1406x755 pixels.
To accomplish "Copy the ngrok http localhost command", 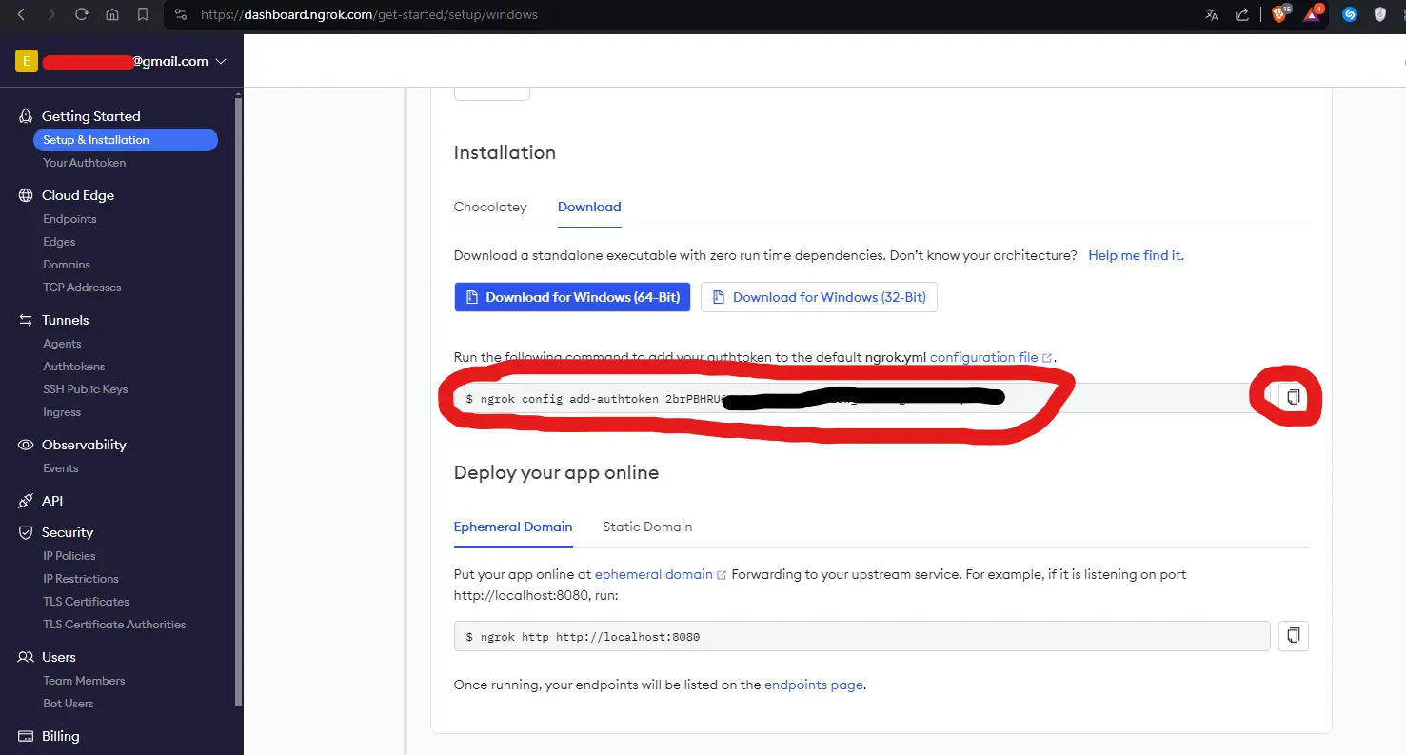I will [1293, 635].
